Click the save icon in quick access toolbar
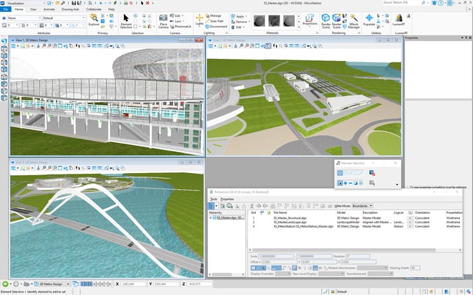 pos(74,3)
